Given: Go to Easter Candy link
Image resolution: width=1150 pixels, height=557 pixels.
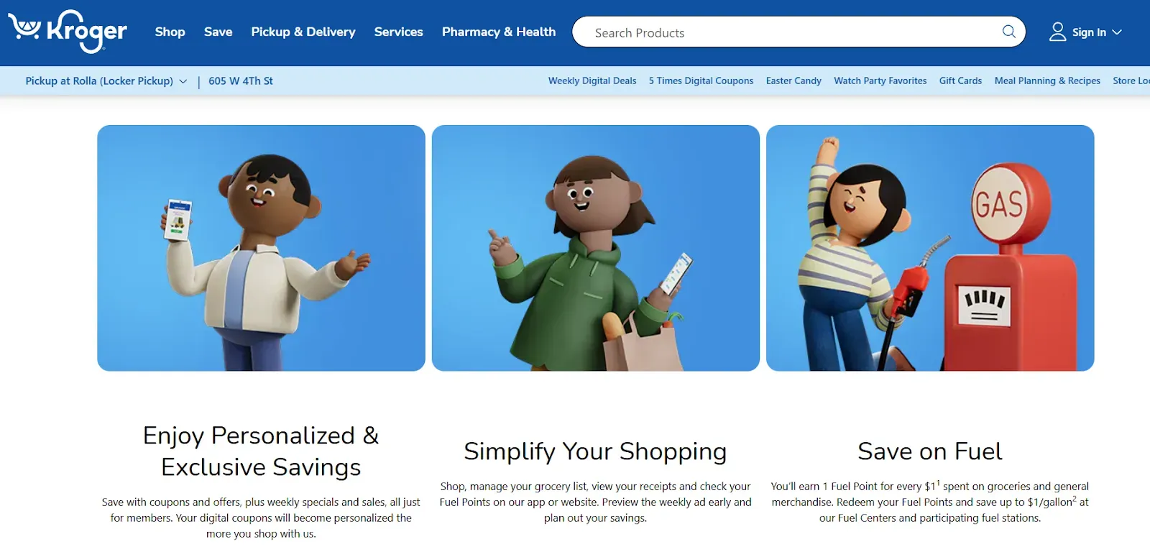Looking at the screenshot, I should coord(793,81).
